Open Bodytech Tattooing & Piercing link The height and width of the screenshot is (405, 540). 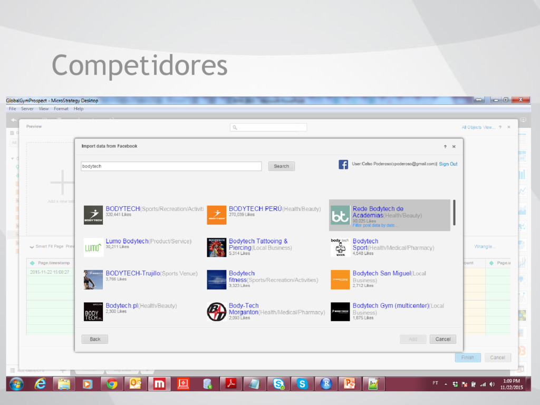258,244
